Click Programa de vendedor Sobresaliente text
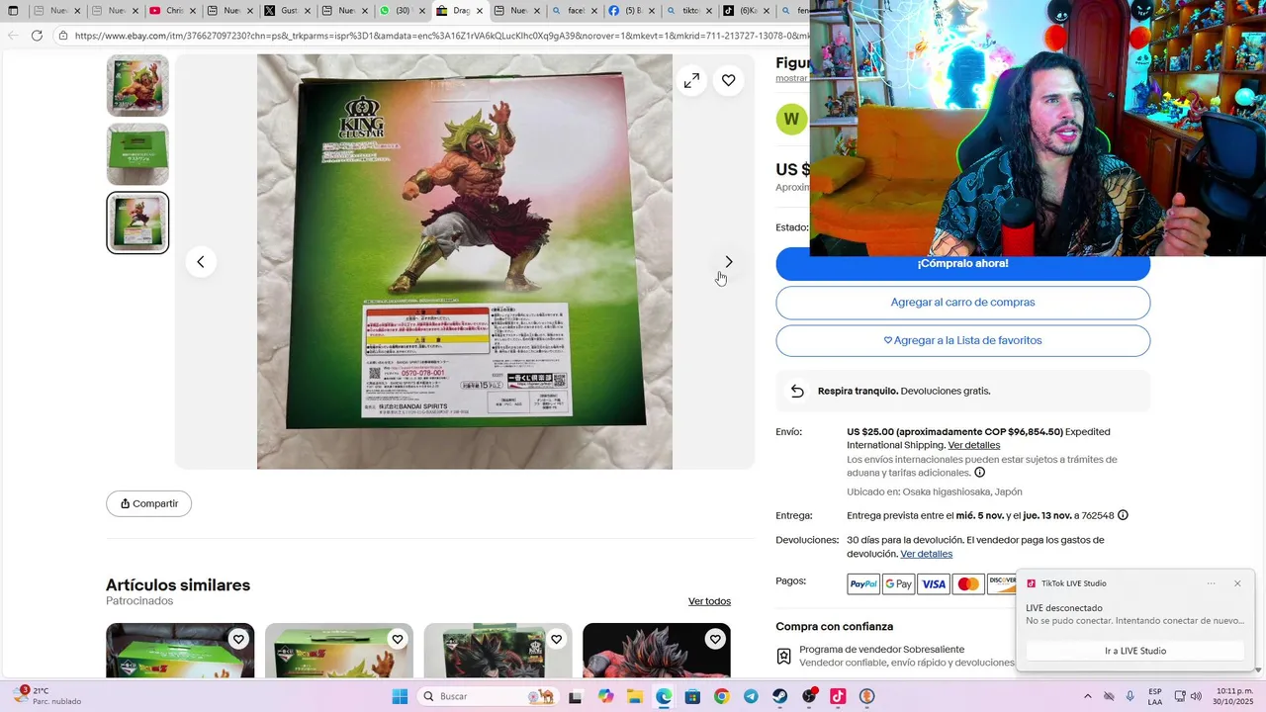Screen dimensions: 1266x712 pyautogui.click(x=881, y=650)
